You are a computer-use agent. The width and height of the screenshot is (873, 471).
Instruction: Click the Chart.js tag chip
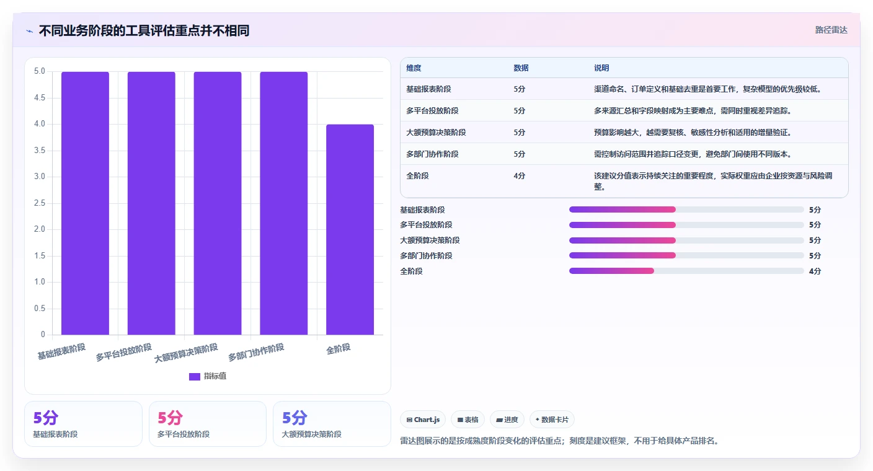click(x=423, y=420)
